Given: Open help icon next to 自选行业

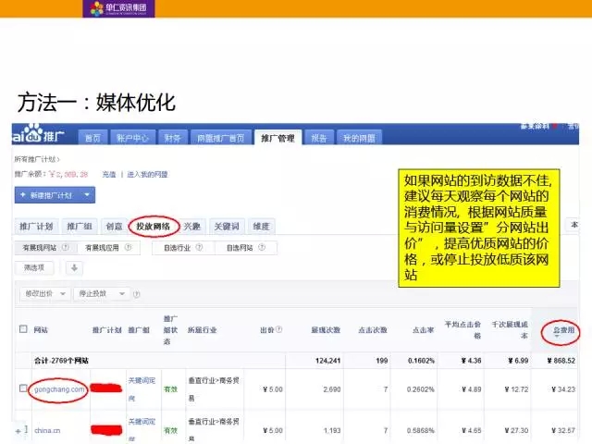Looking at the screenshot, I should click(x=199, y=247).
